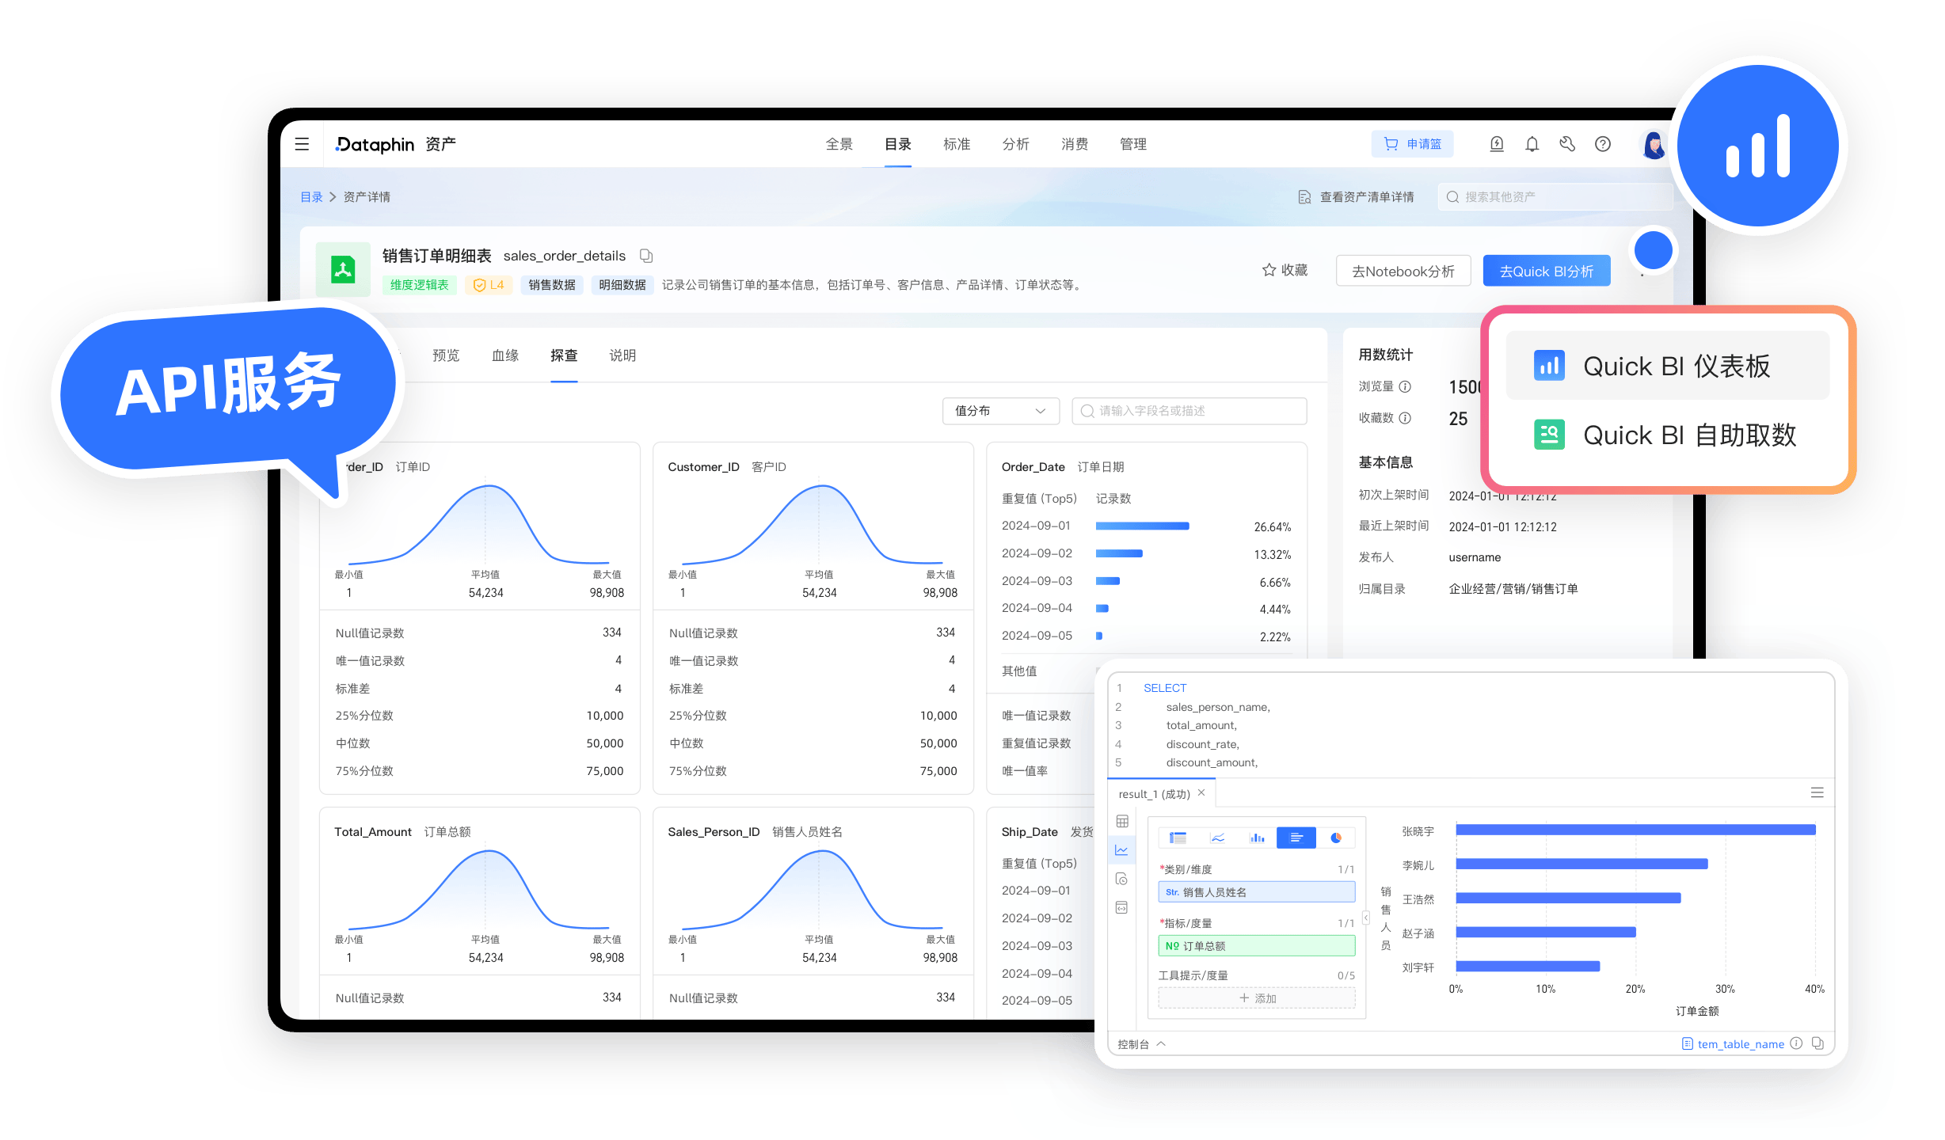Open the hamburger menu beside Dataphin logo
The height and width of the screenshot is (1140, 1945).
click(302, 144)
